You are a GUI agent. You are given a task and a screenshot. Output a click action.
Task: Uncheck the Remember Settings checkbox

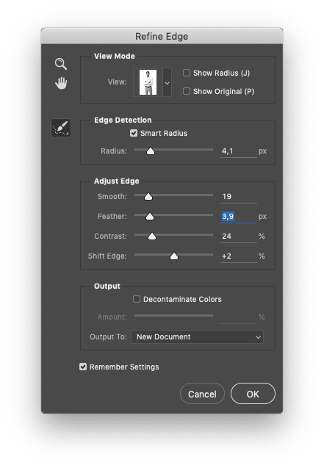[x=83, y=367]
